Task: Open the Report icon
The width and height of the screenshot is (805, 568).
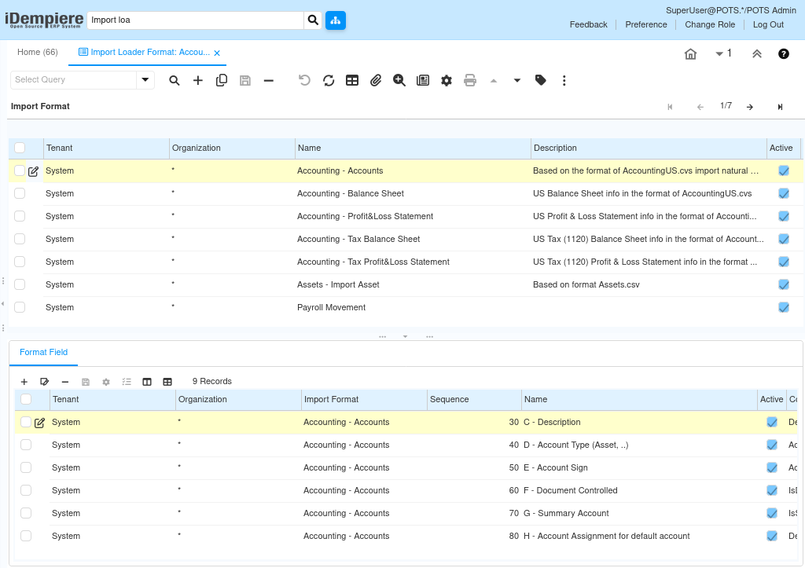Action: pyautogui.click(x=423, y=81)
